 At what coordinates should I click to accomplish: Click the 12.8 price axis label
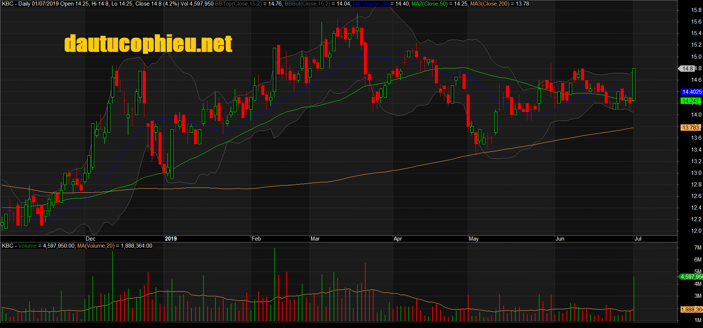click(x=696, y=185)
